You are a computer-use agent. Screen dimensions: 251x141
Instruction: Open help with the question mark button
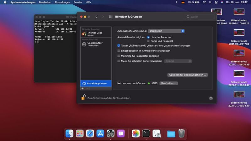click(x=211, y=98)
